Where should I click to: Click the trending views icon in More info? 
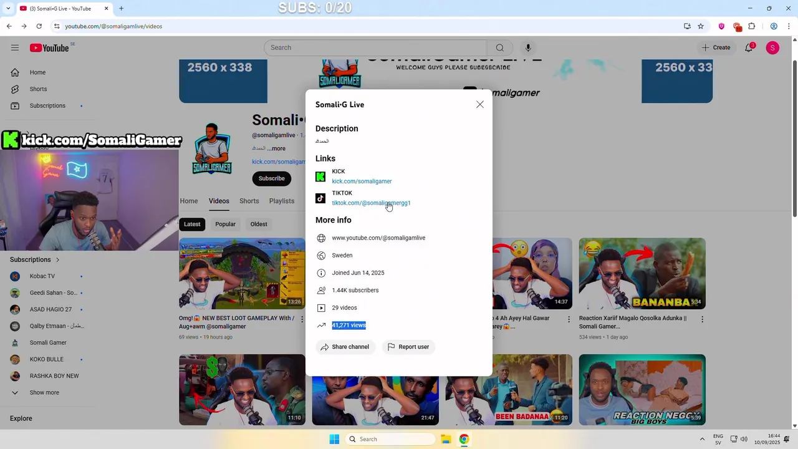(x=321, y=326)
